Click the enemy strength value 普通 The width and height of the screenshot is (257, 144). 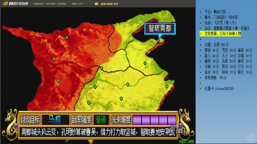(x=101, y=120)
